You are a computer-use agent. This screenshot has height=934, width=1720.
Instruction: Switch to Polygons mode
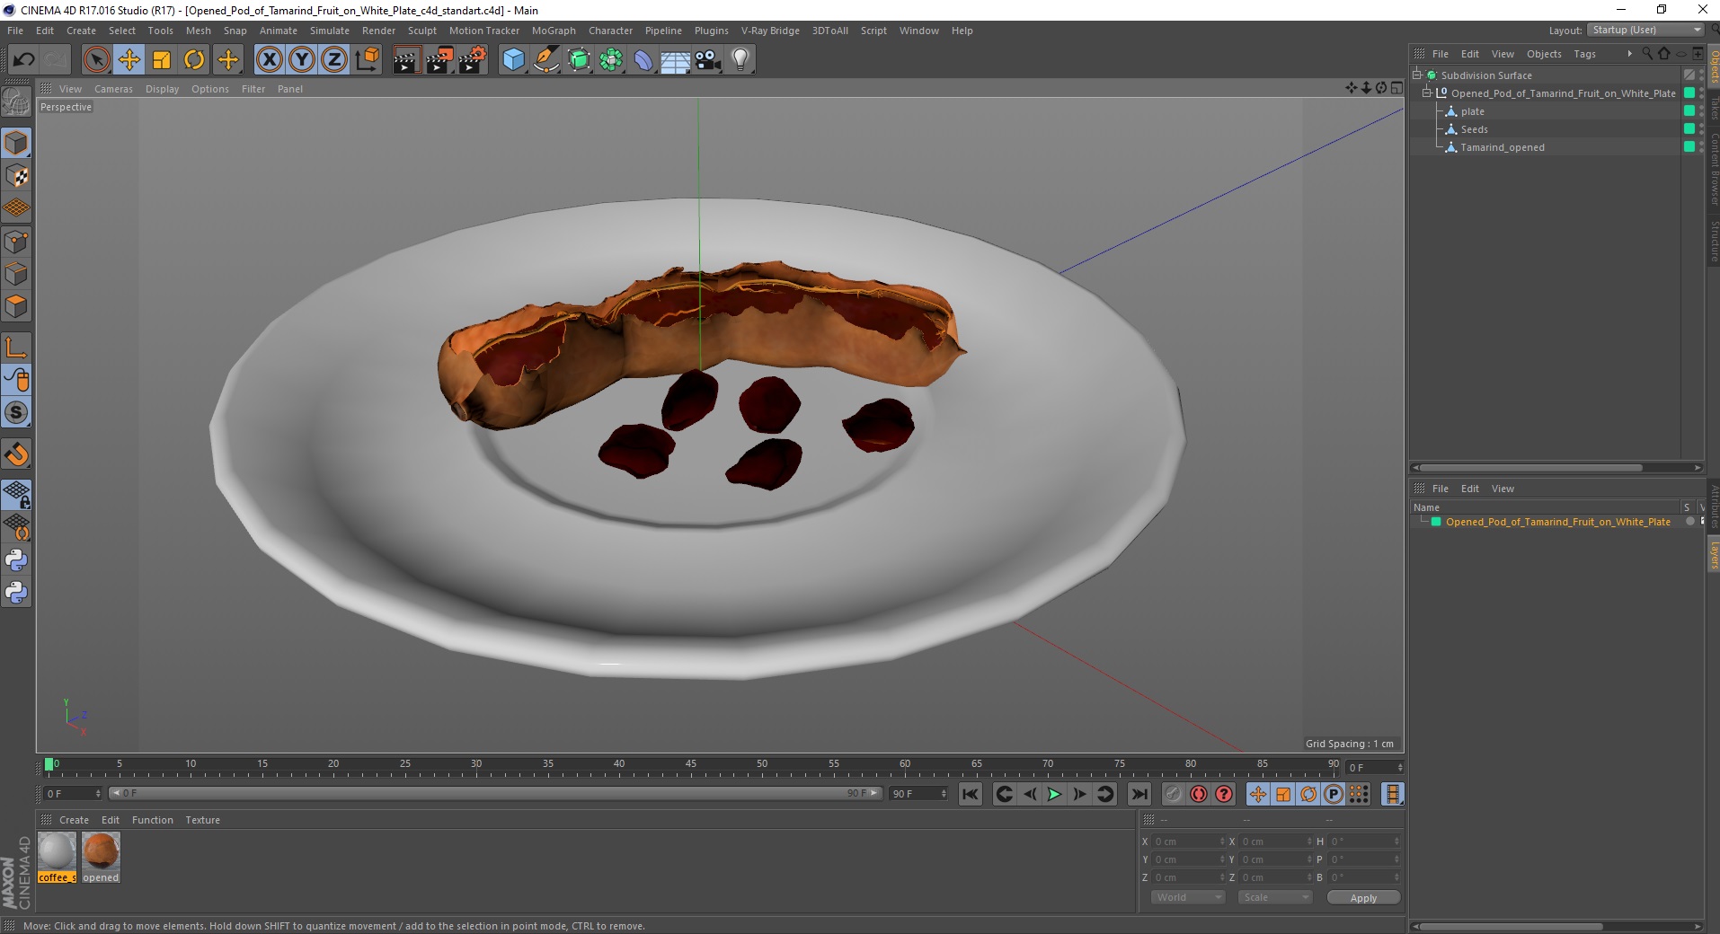pyautogui.click(x=16, y=306)
